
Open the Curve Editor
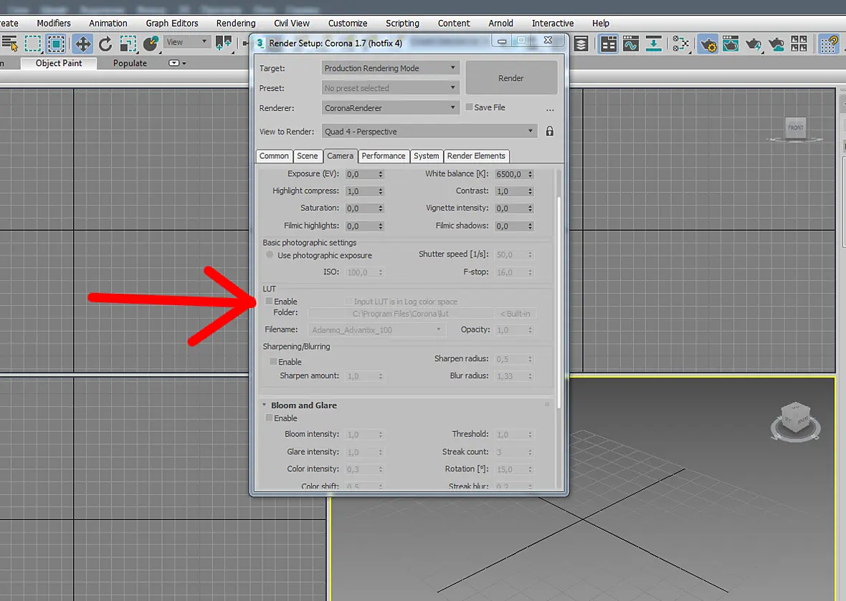(x=631, y=44)
